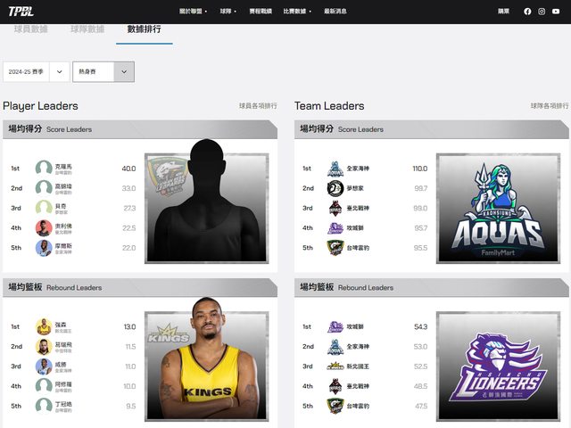Open the 球員各項排行 link
The image size is (571, 428).
[x=258, y=106]
